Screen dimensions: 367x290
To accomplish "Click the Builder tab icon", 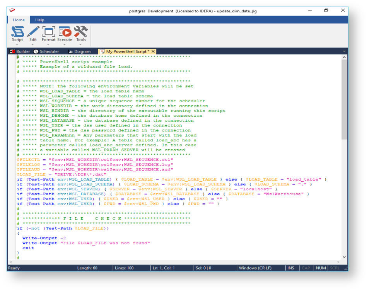I will click(x=12, y=51).
